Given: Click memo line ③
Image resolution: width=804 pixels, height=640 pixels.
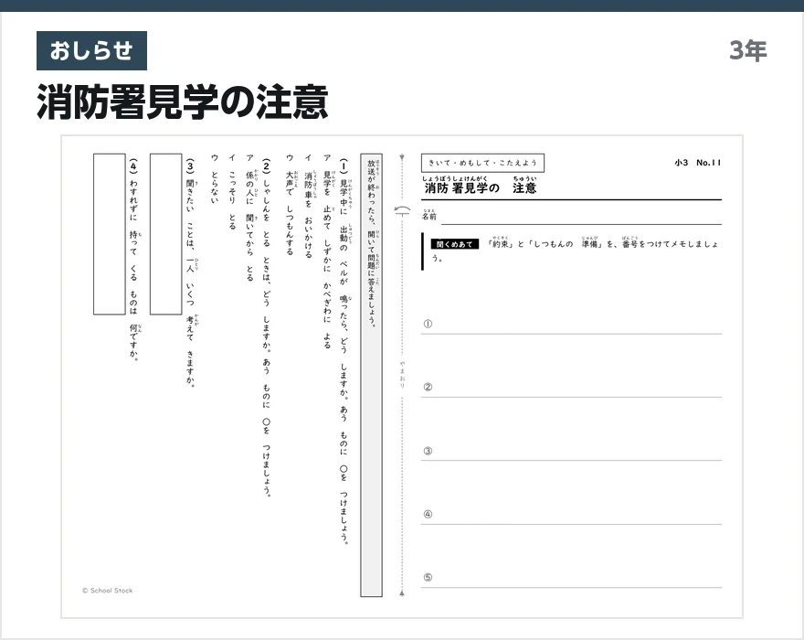Looking at the screenshot, I should 571,451.
